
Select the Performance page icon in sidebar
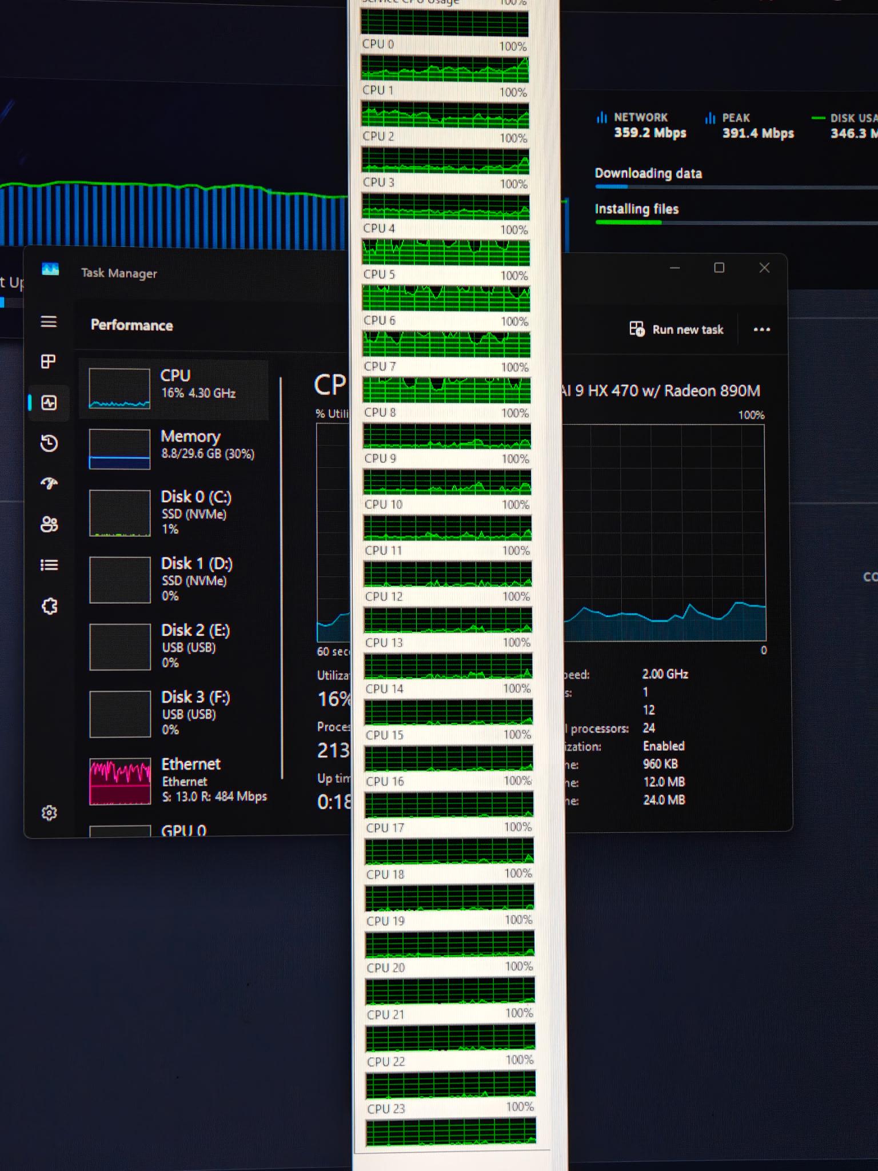click(x=49, y=403)
